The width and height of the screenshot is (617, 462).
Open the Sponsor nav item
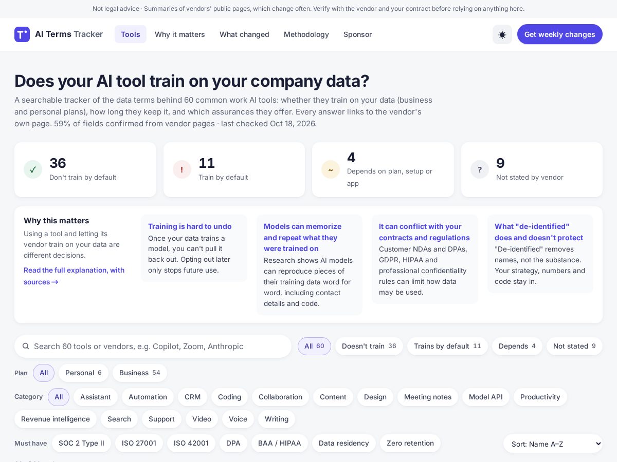(x=357, y=34)
